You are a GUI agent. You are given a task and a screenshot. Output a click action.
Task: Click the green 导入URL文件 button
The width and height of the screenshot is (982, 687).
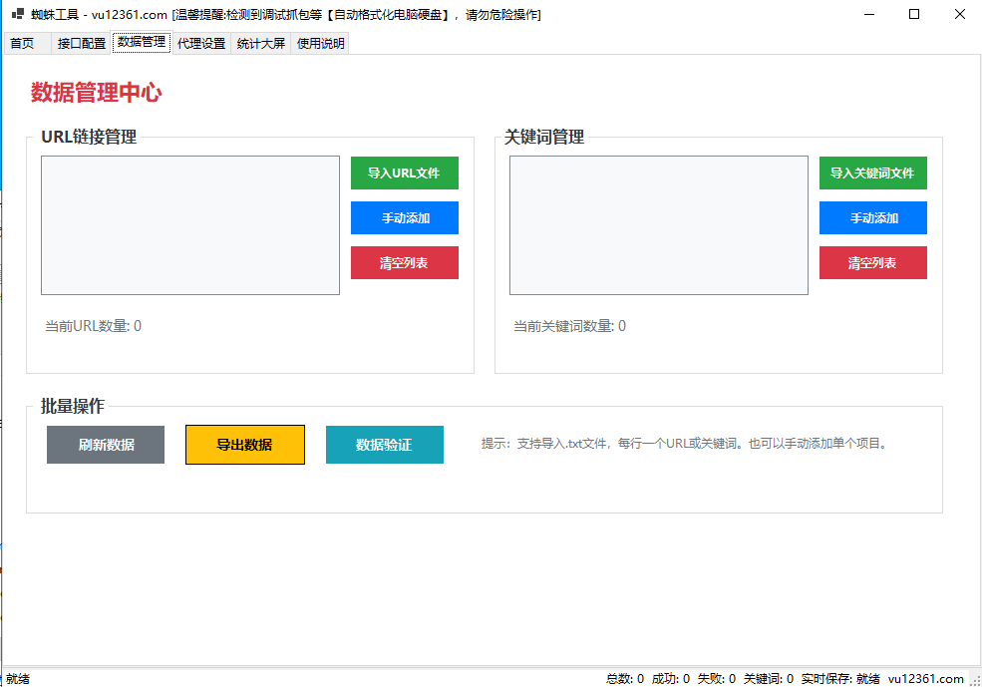[x=404, y=172]
